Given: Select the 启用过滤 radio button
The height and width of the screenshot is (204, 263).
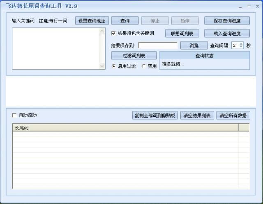Looking at the screenshot, I should point(114,66).
